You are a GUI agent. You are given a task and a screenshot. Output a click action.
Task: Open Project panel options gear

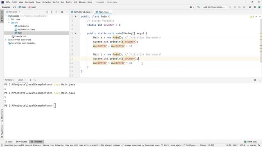coord(62,12)
